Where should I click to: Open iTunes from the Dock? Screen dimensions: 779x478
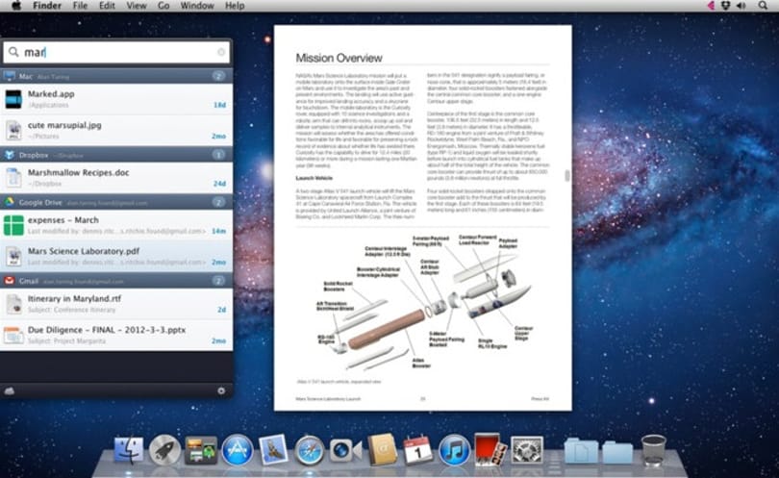point(454,451)
